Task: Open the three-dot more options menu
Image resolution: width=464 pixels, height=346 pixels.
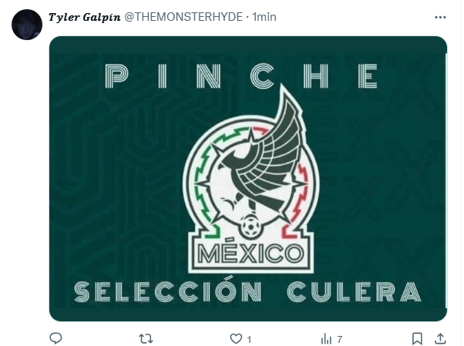Action: coord(440,18)
